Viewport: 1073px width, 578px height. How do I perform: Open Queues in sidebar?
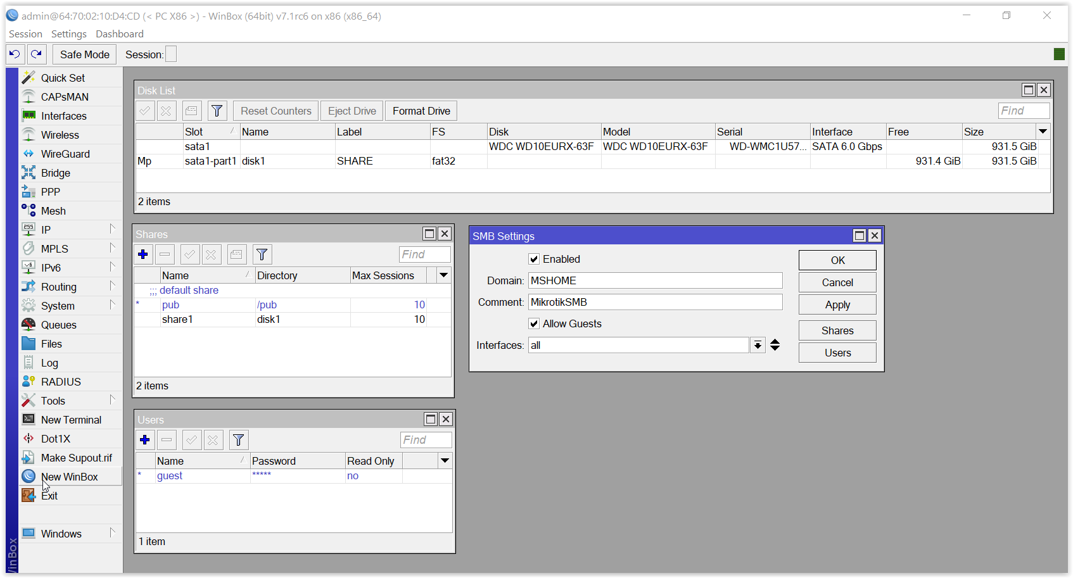71,325
